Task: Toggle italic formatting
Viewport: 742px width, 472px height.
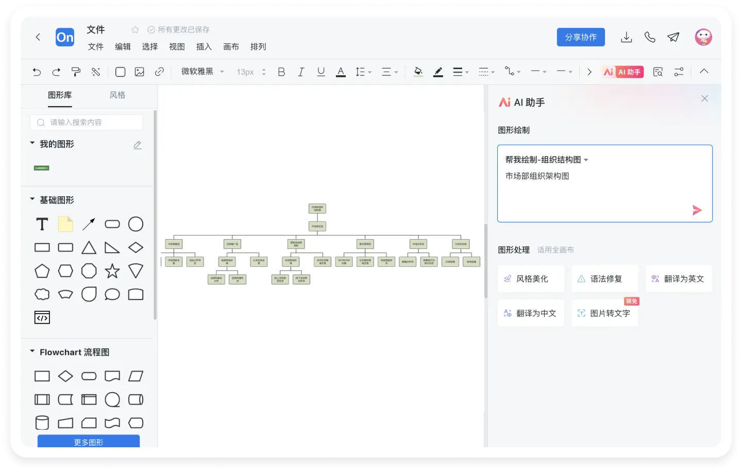Action: click(x=301, y=72)
